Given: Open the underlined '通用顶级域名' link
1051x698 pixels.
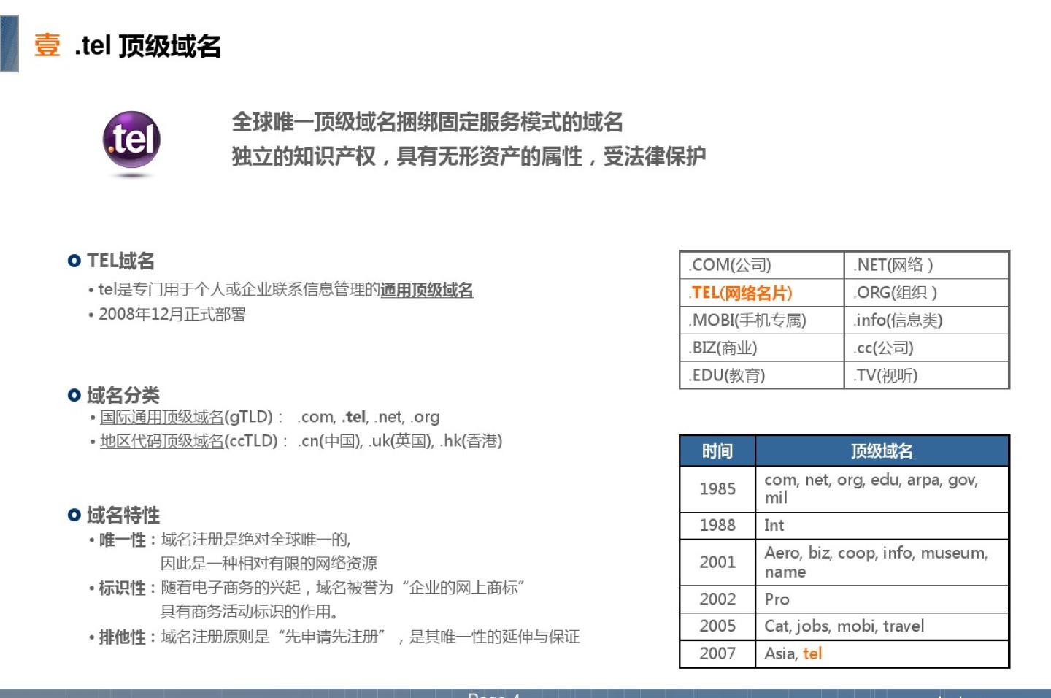Looking at the screenshot, I should pos(427,290).
